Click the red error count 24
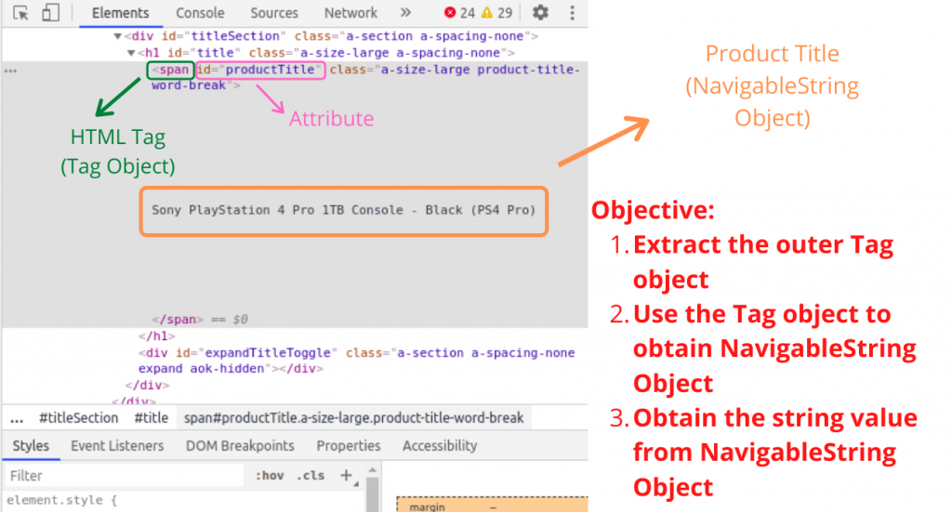The image size is (952, 512). (459, 13)
